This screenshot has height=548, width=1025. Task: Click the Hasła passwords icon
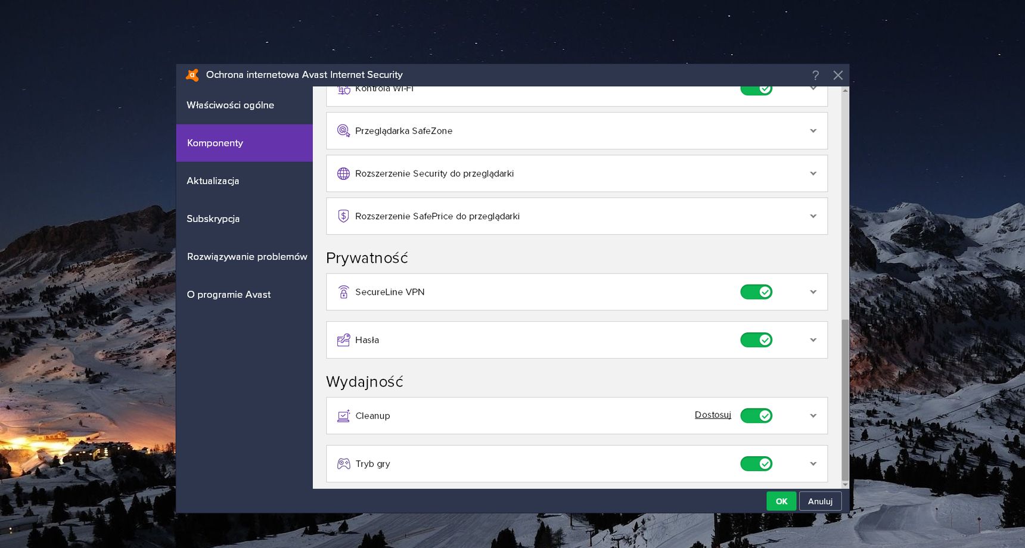tap(343, 340)
